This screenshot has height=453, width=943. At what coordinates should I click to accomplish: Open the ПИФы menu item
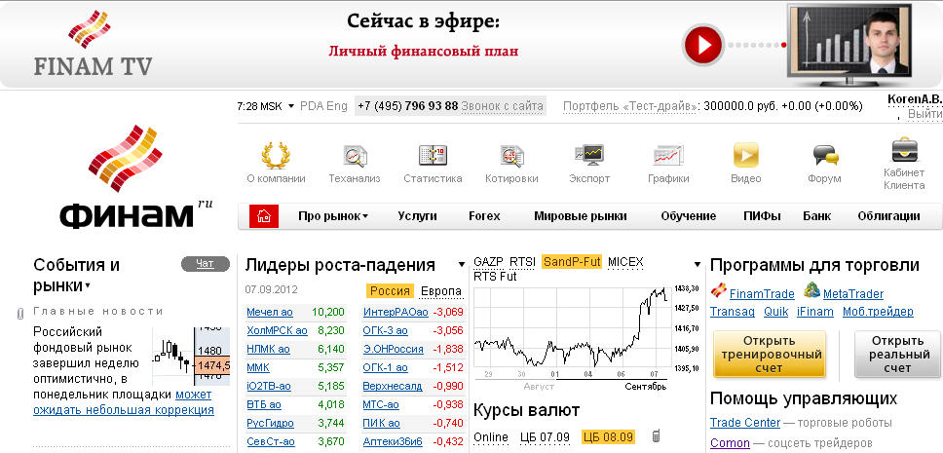coord(762,216)
